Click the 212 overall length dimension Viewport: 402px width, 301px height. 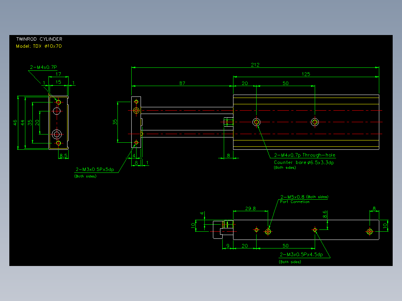[x=255, y=65]
